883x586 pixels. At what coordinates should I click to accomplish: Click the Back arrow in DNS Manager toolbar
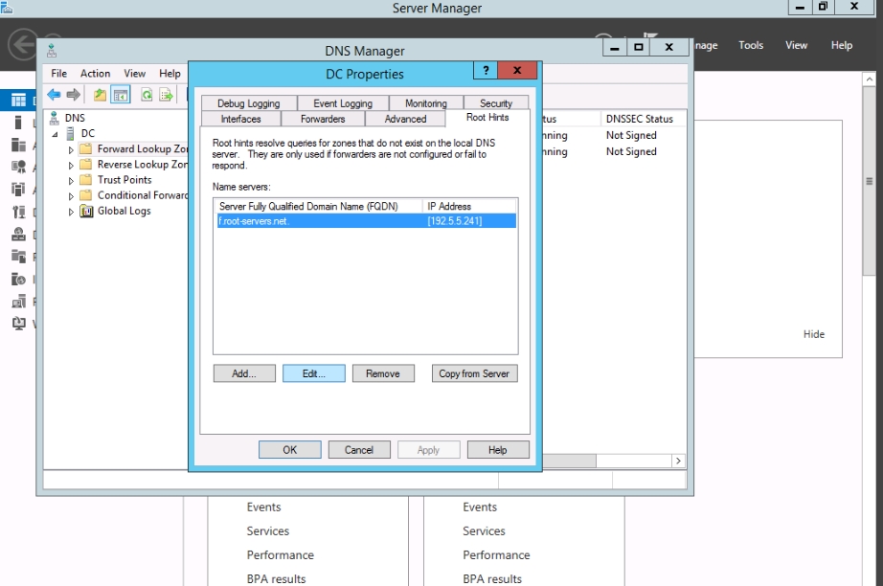54,95
